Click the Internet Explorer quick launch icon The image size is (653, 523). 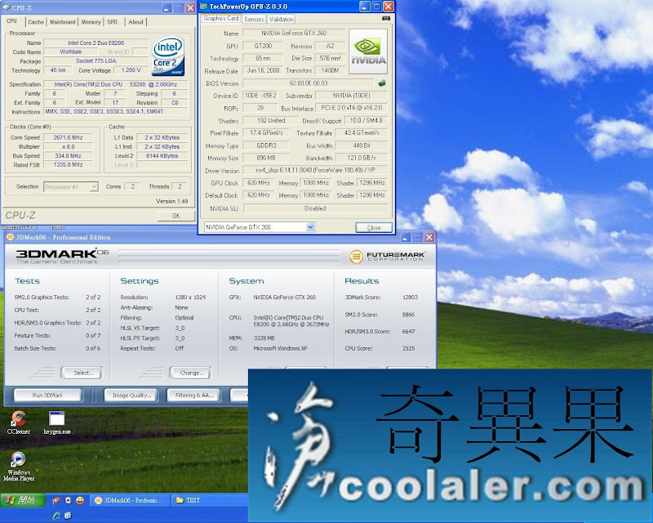pyautogui.click(x=56, y=516)
